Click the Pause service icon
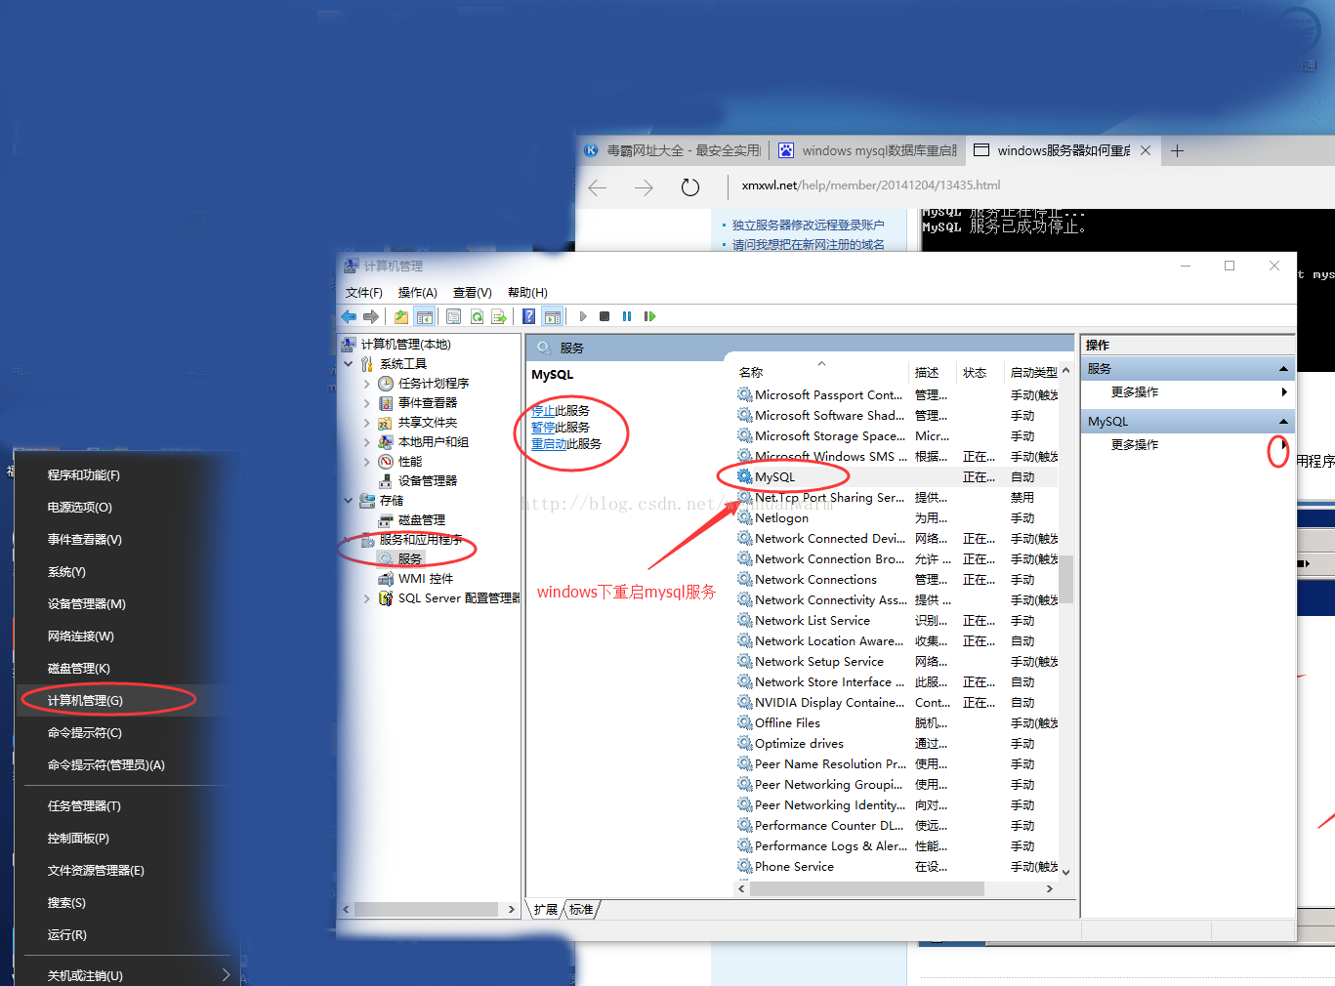 627,316
